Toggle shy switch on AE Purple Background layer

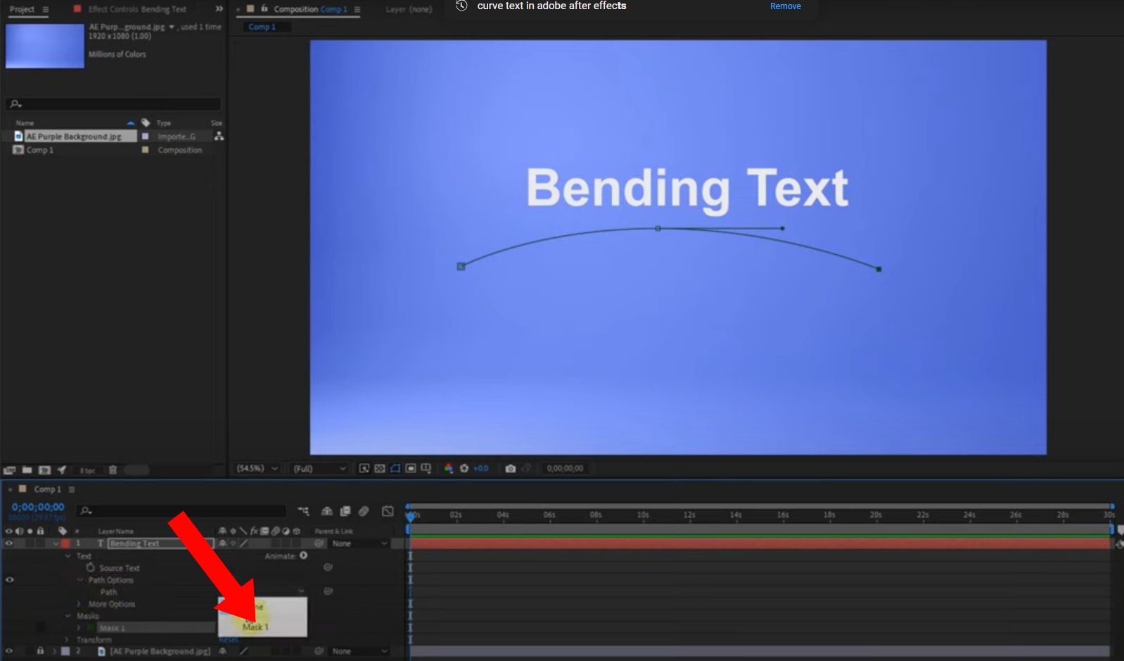(223, 651)
